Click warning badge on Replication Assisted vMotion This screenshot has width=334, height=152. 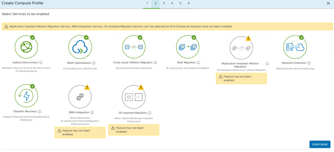pyautogui.click(x=248, y=38)
